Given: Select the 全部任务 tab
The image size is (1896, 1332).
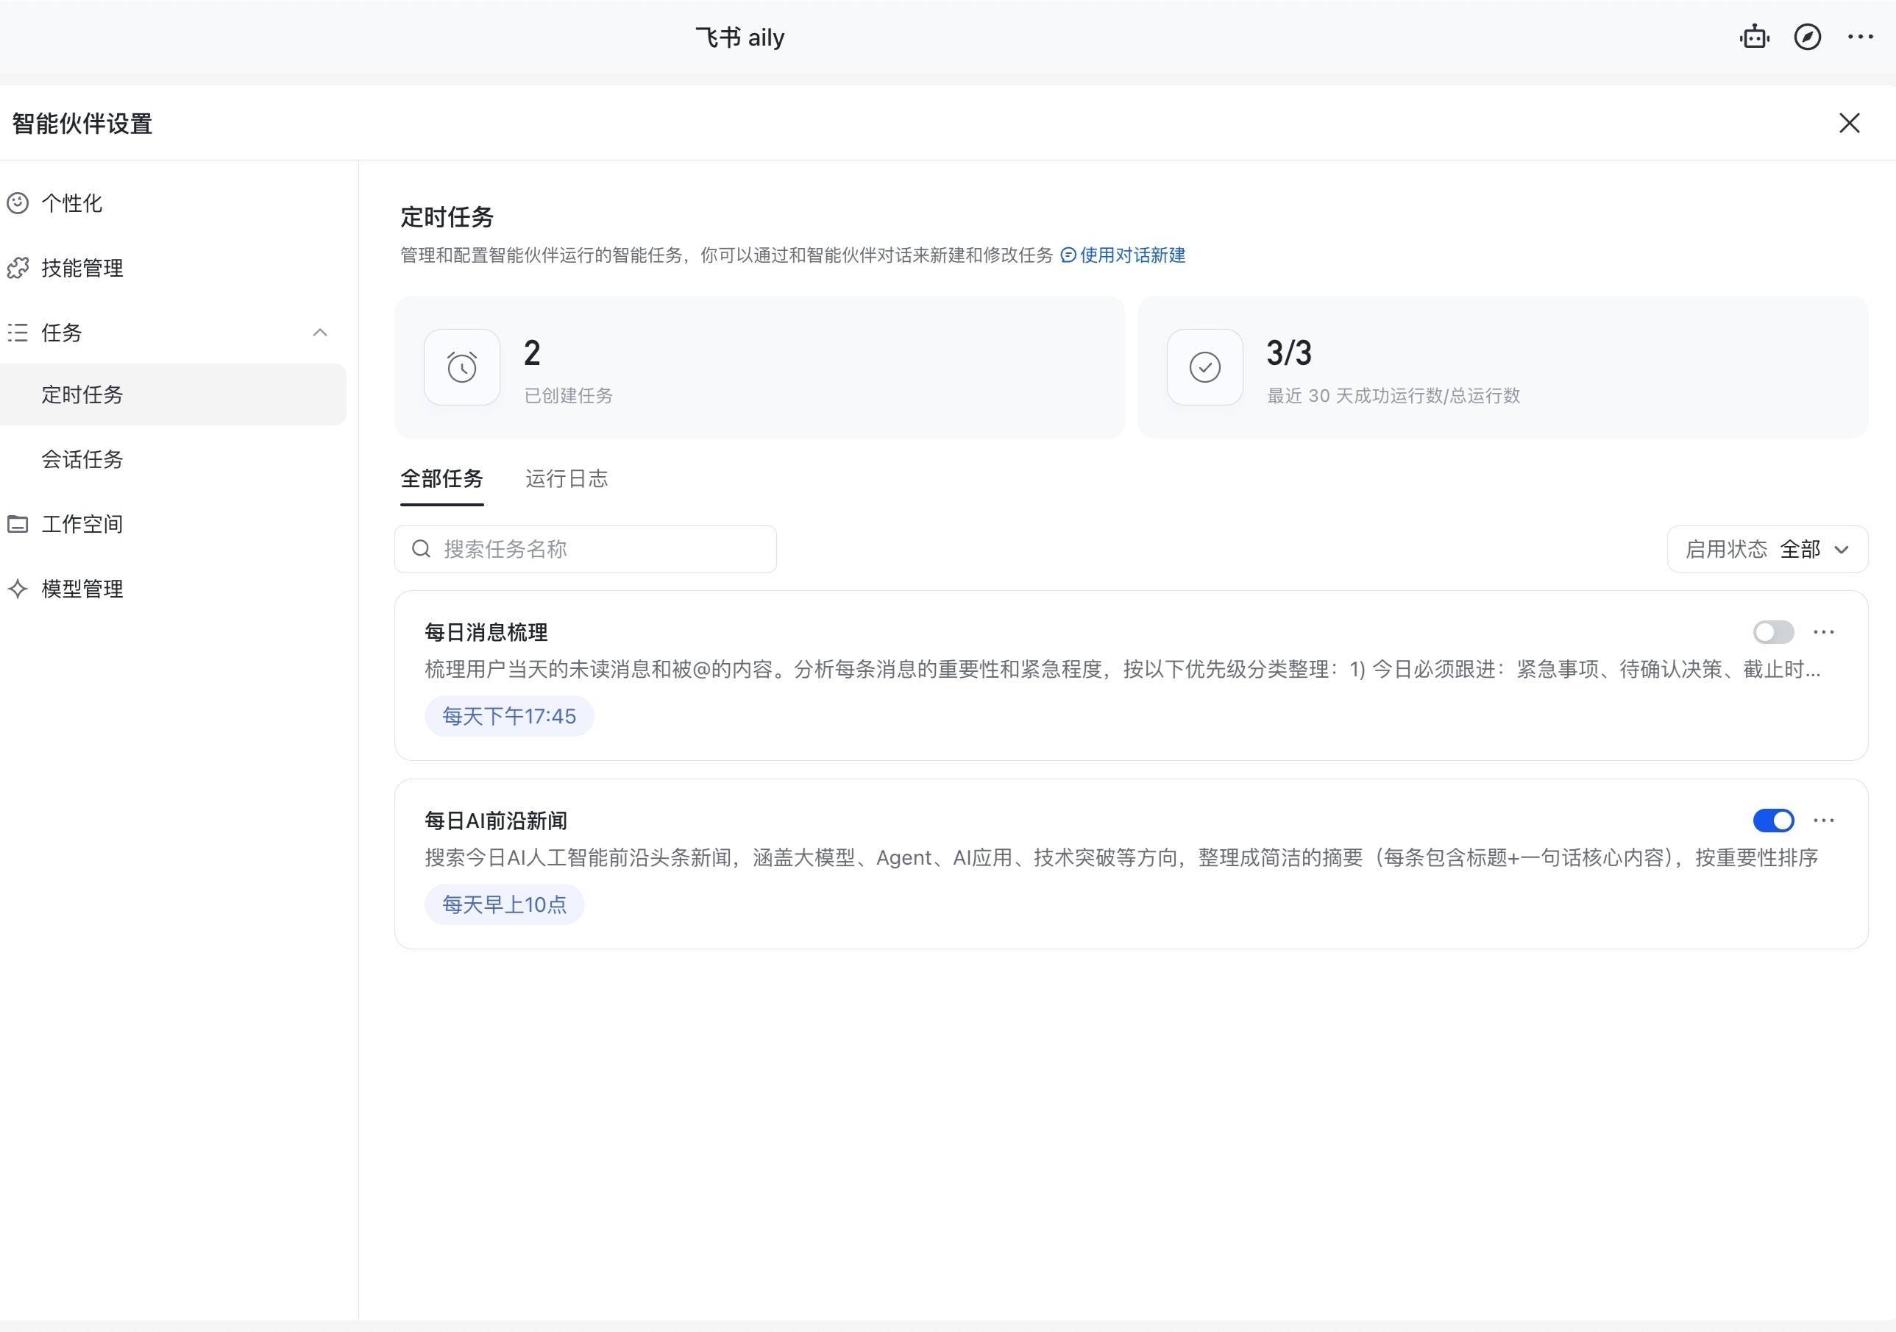Looking at the screenshot, I should click(441, 479).
